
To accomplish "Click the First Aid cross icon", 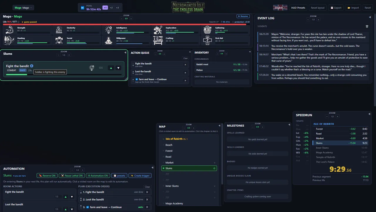I will [x=208, y=40].
